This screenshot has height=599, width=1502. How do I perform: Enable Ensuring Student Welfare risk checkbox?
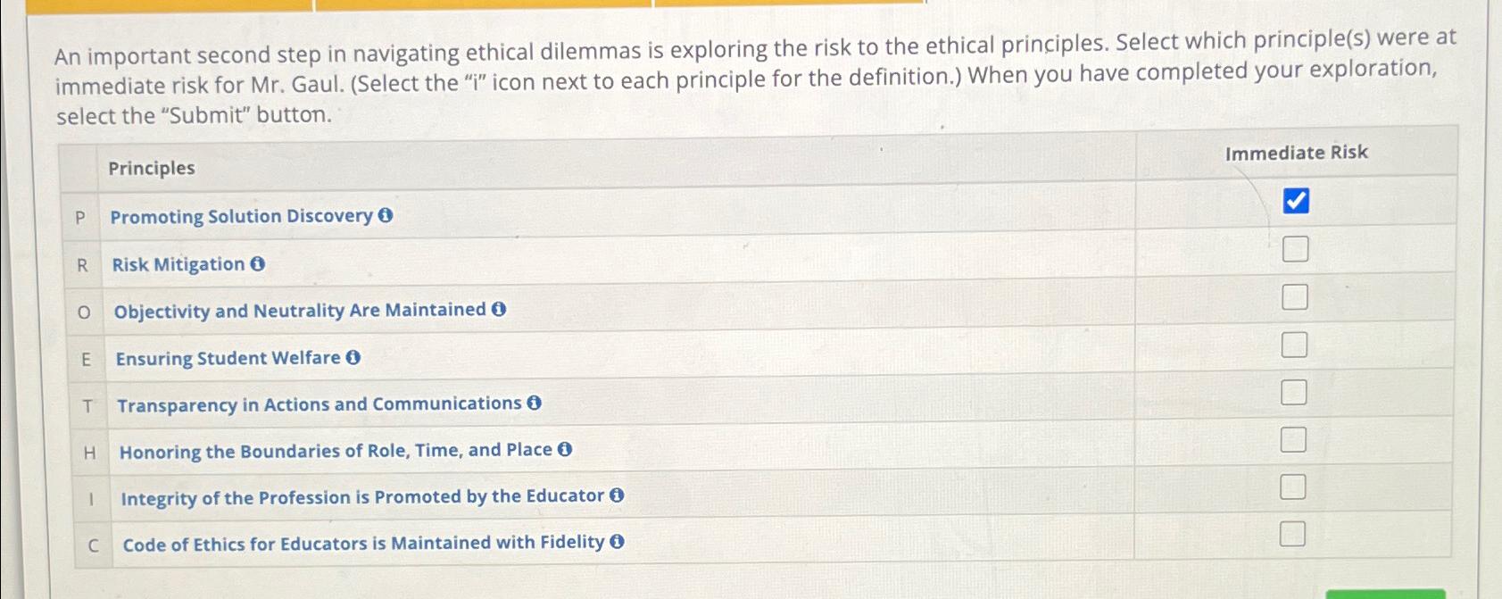coord(1294,344)
